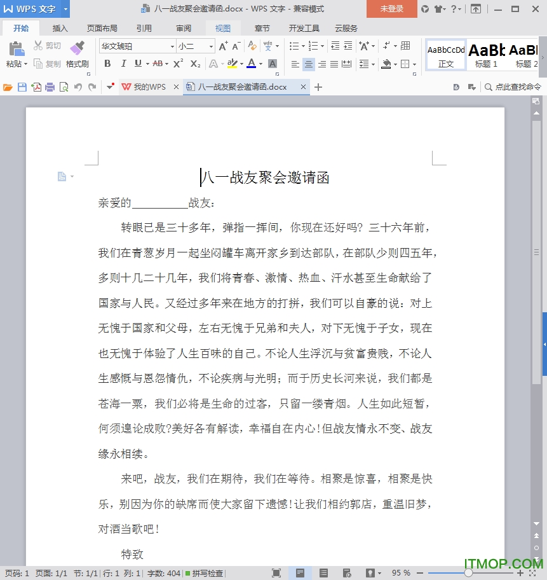Open the bullet list dropdown arrow
Image resolution: width=547 pixels, height=580 pixels.
(x=303, y=46)
